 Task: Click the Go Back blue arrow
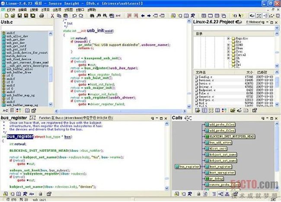click(x=143, y=16)
